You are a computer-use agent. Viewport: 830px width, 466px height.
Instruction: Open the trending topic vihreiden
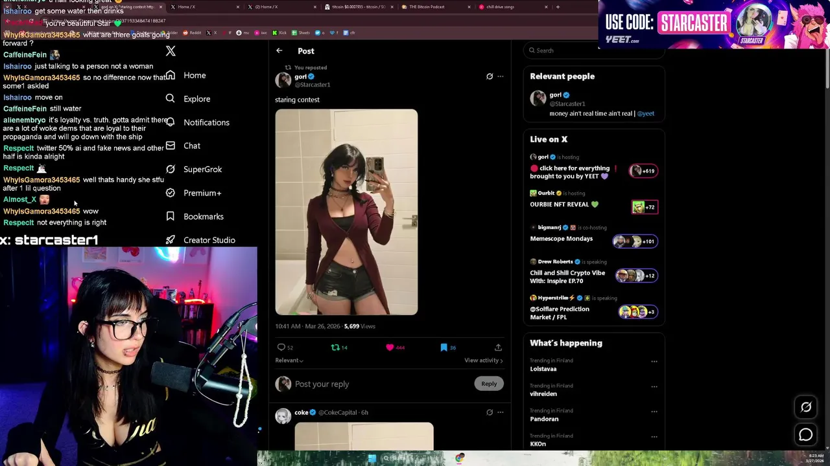[x=543, y=394]
